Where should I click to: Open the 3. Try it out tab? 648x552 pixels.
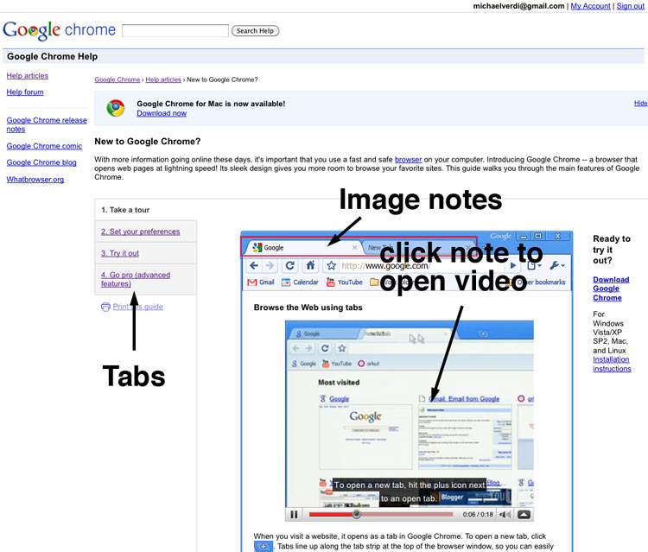(x=120, y=253)
